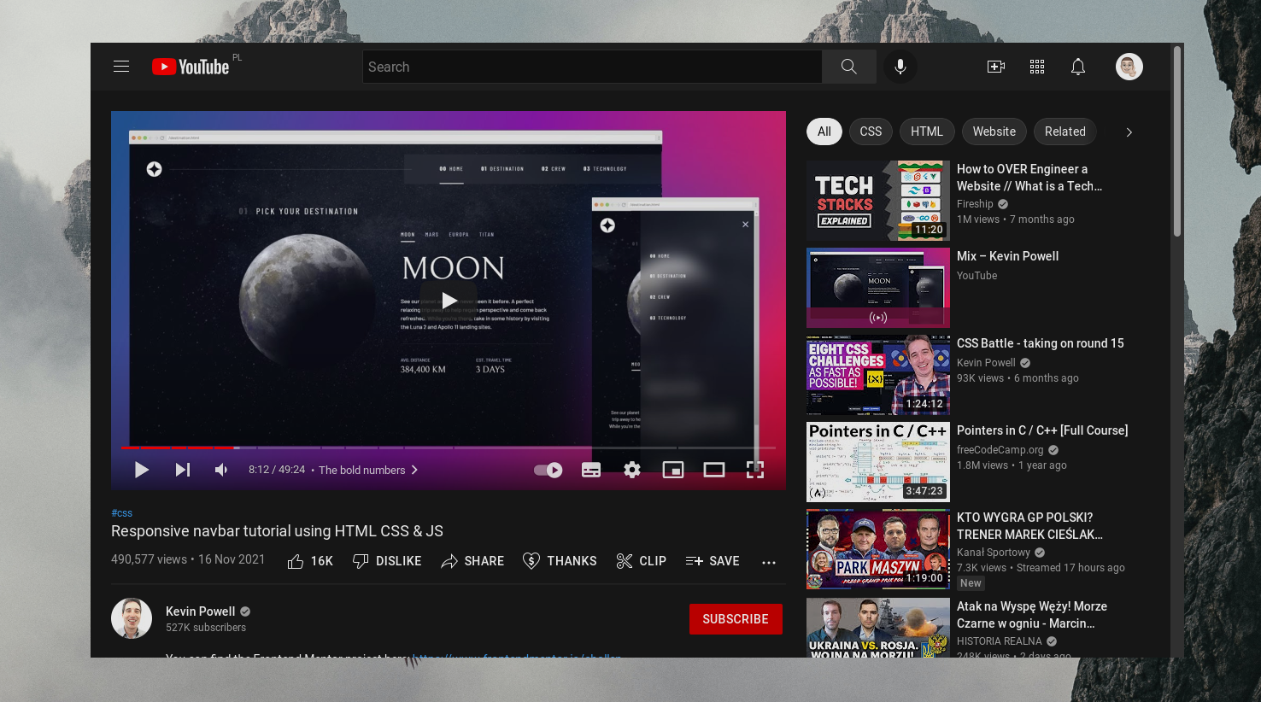Expand the chapter "The bold numbers" chevron
This screenshot has height=702, width=1261.
click(x=414, y=470)
